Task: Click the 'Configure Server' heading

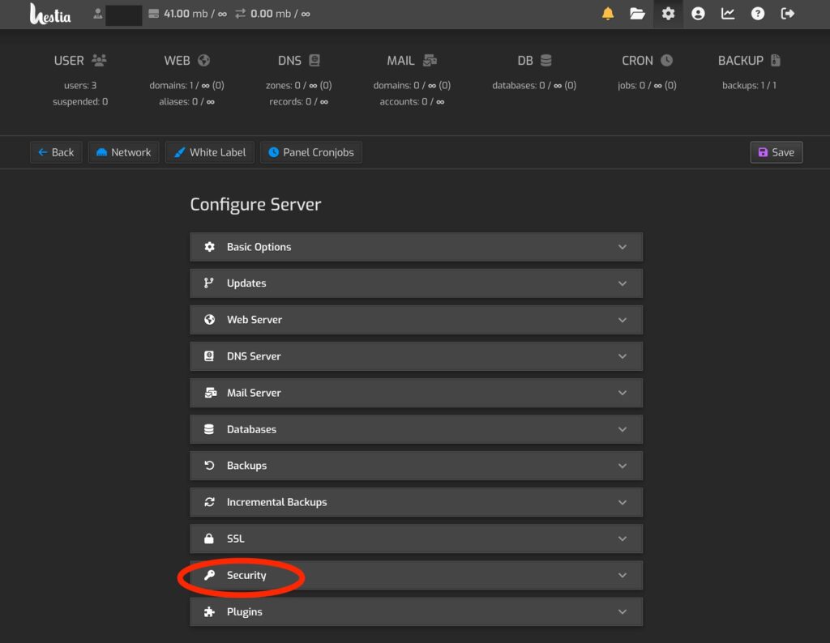Action: tap(255, 205)
